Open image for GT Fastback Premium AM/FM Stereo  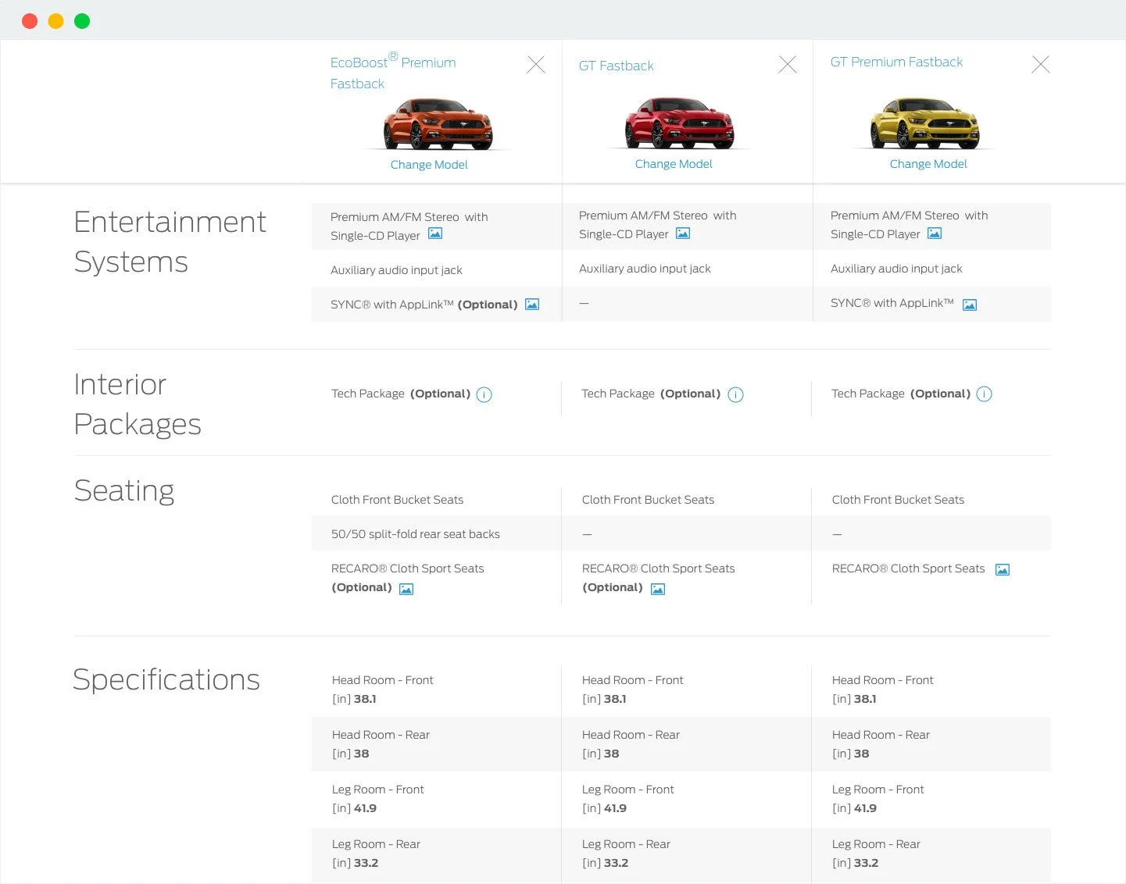683,233
